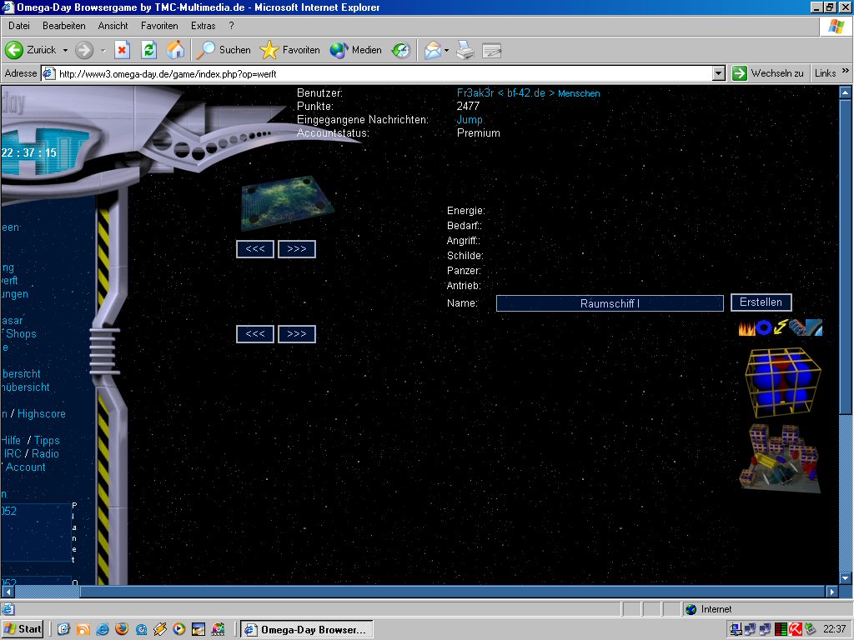Image resolution: width=854 pixels, height=640 pixels.
Task: Open the Fr3ak3r < bf-42.de > user link
Action: (x=528, y=93)
